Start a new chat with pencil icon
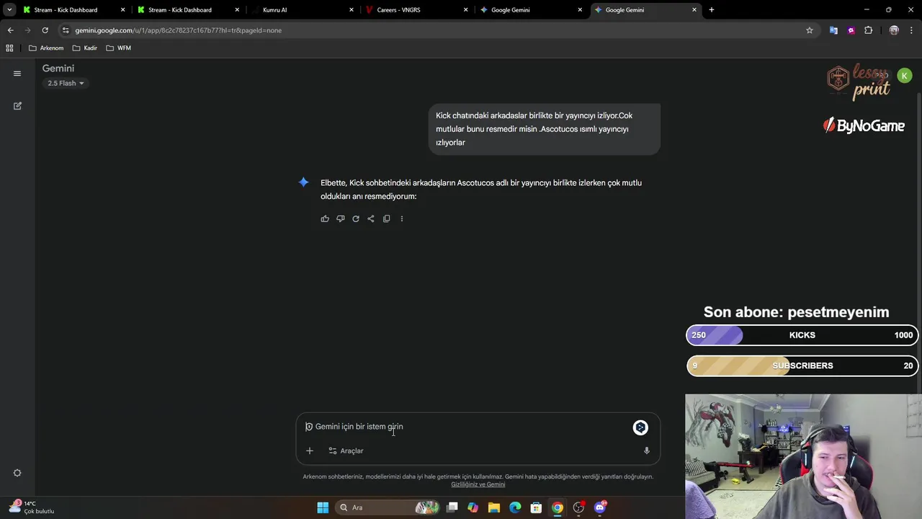 (17, 106)
